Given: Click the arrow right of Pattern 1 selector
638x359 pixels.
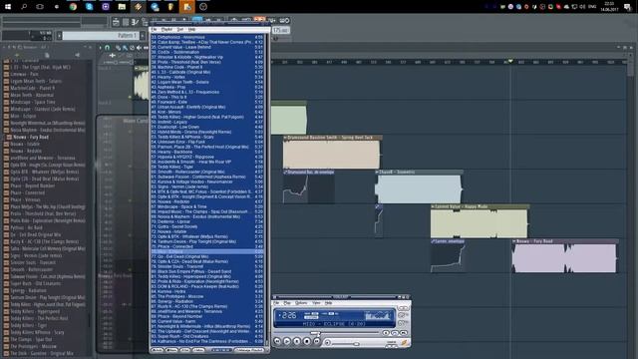Looking at the screenshot, I should (x=143, y=36).
